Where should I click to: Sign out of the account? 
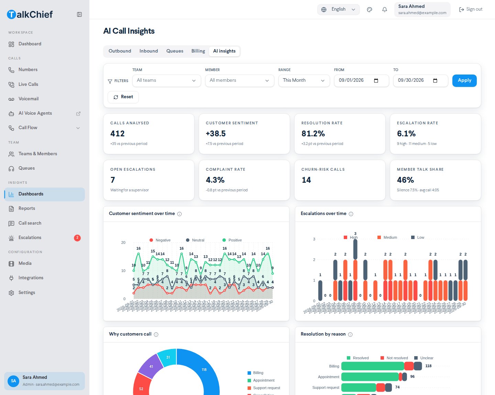click(471, 10)
